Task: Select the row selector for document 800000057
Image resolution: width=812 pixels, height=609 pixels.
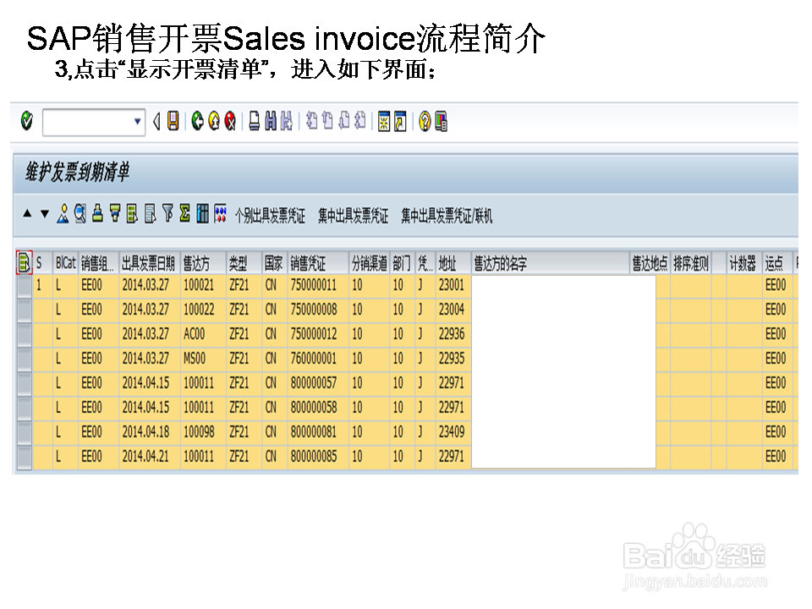Action: pos(25,384)
